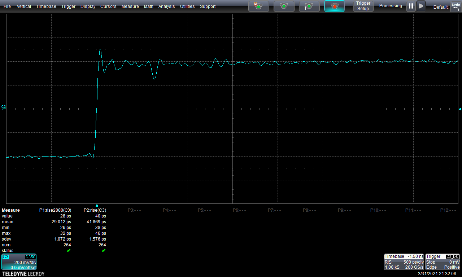The image size is (462, 277).
Task: Set trigger mode to Auto
Action: 258,6
